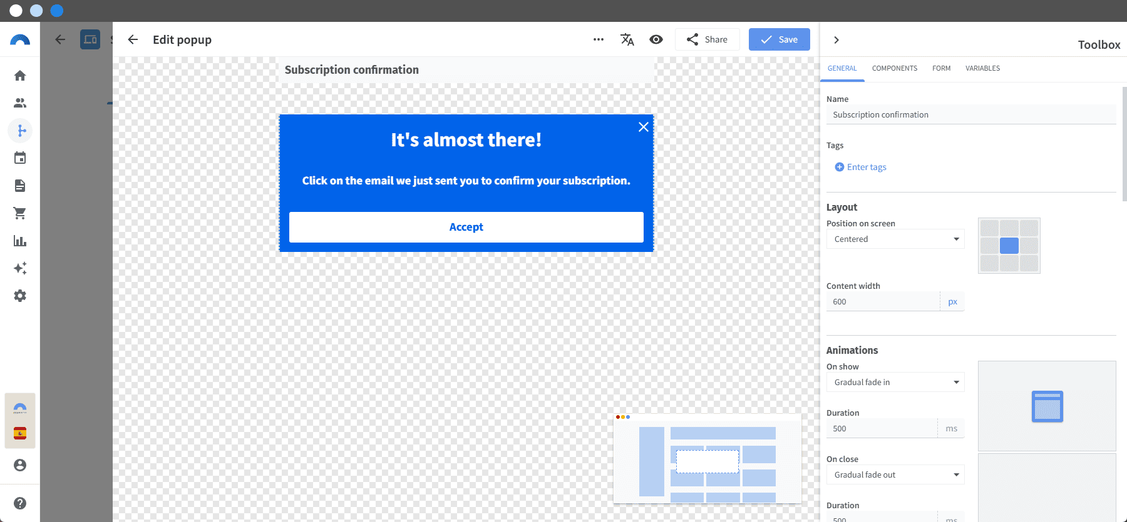Screen dimensions: 1127x522
Task: Open the settings gear icon
Action: (20, 296)
